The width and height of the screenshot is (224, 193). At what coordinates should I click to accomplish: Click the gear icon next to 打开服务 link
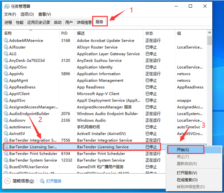tap(42, 181)
